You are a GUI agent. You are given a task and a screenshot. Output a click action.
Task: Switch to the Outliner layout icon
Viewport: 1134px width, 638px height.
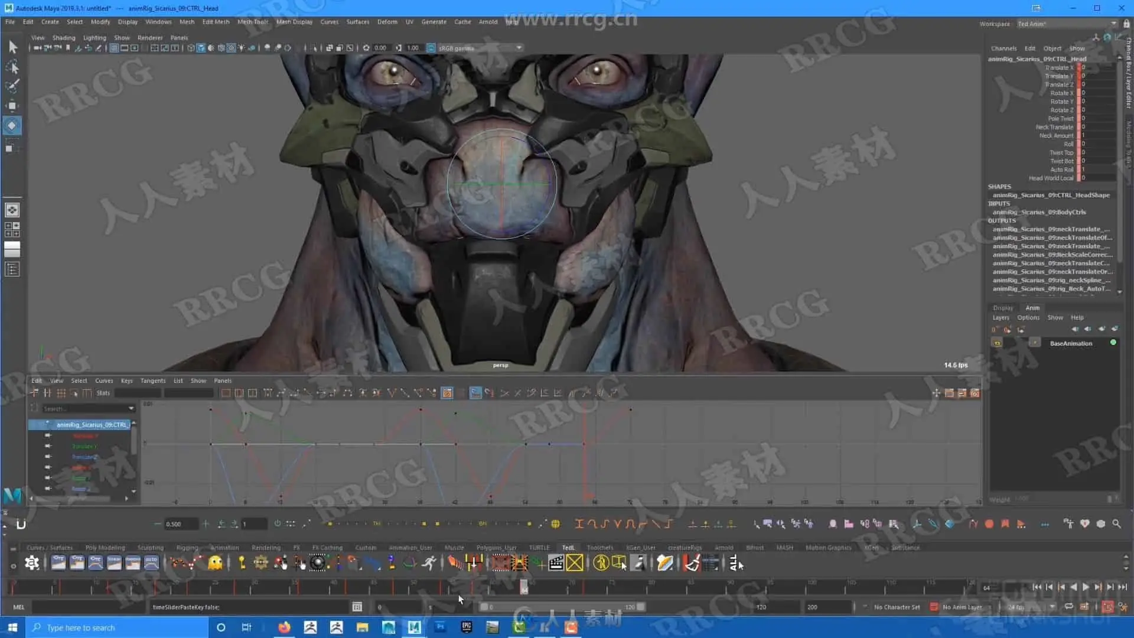(x=12, y=269)
